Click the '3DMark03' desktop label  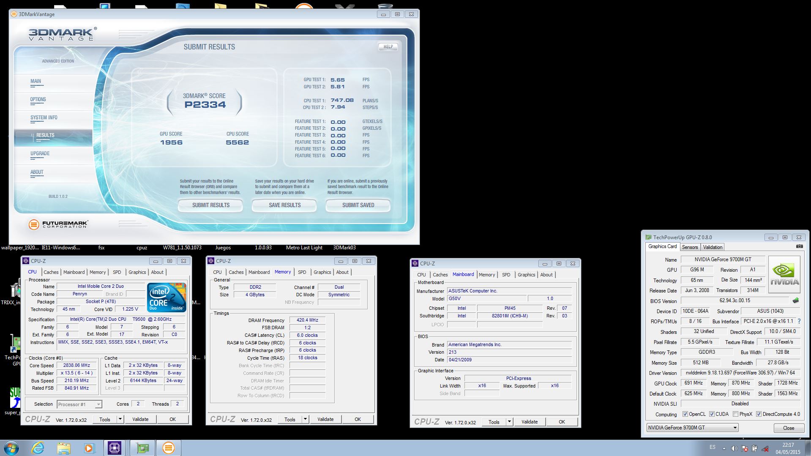344,248
